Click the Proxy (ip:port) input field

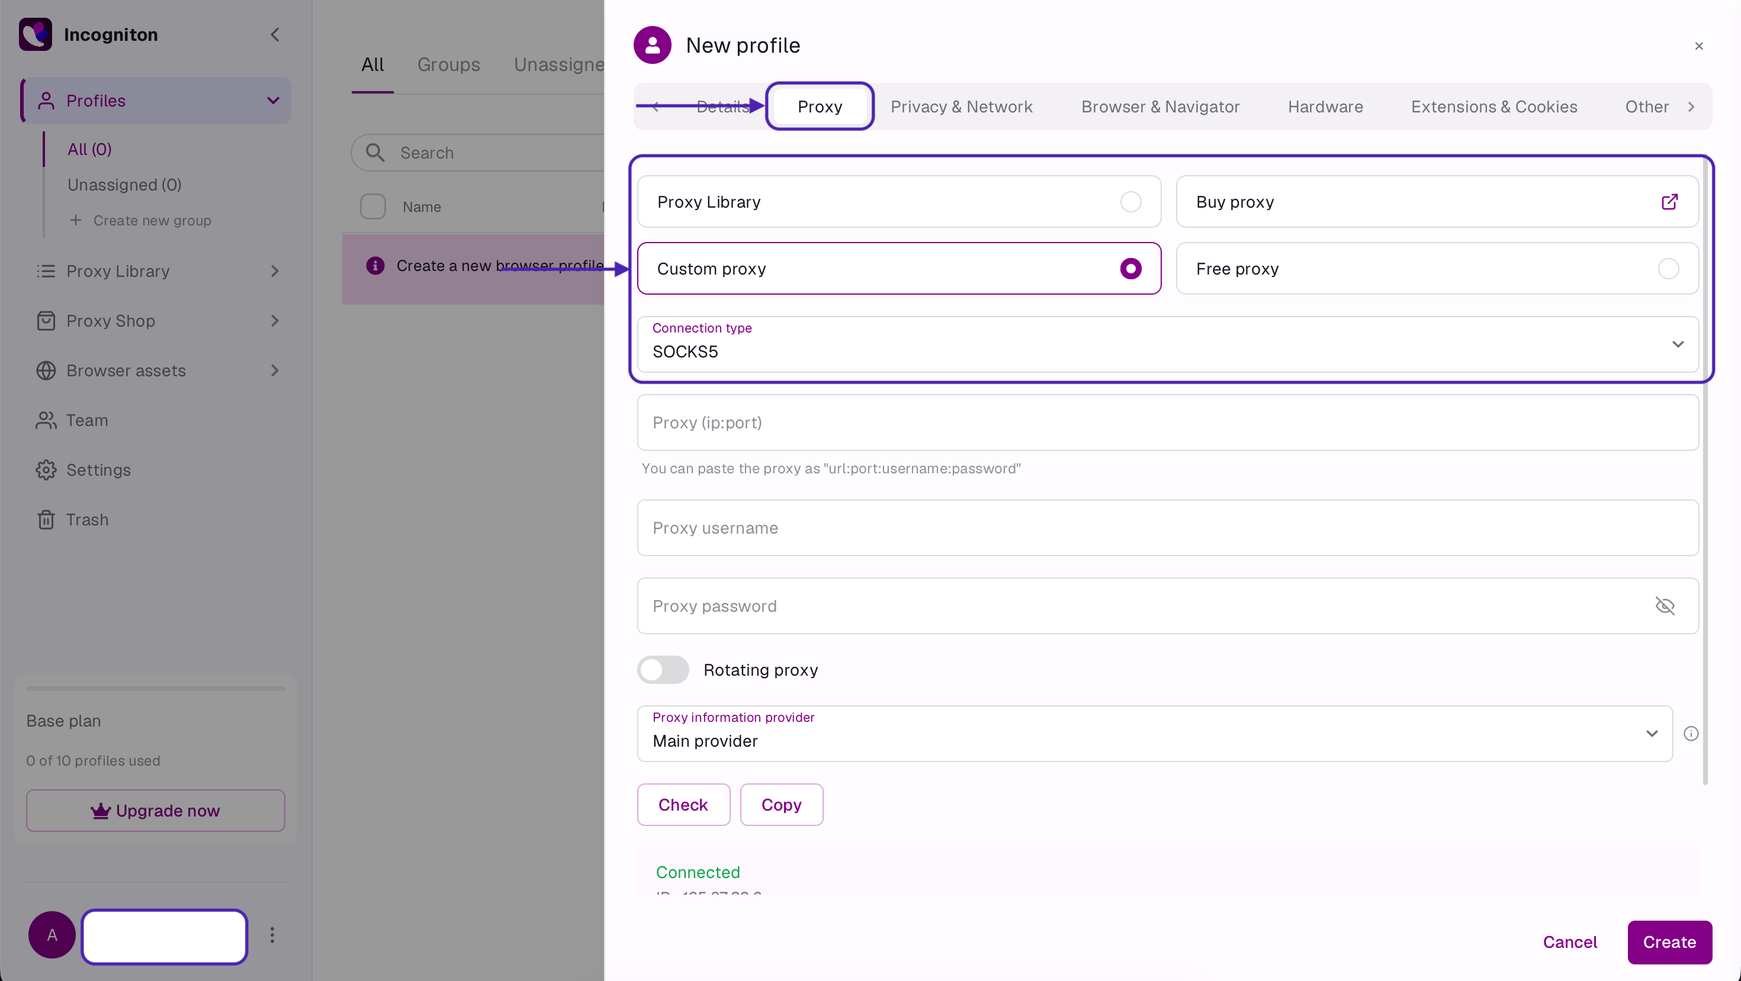point(1168,422)
